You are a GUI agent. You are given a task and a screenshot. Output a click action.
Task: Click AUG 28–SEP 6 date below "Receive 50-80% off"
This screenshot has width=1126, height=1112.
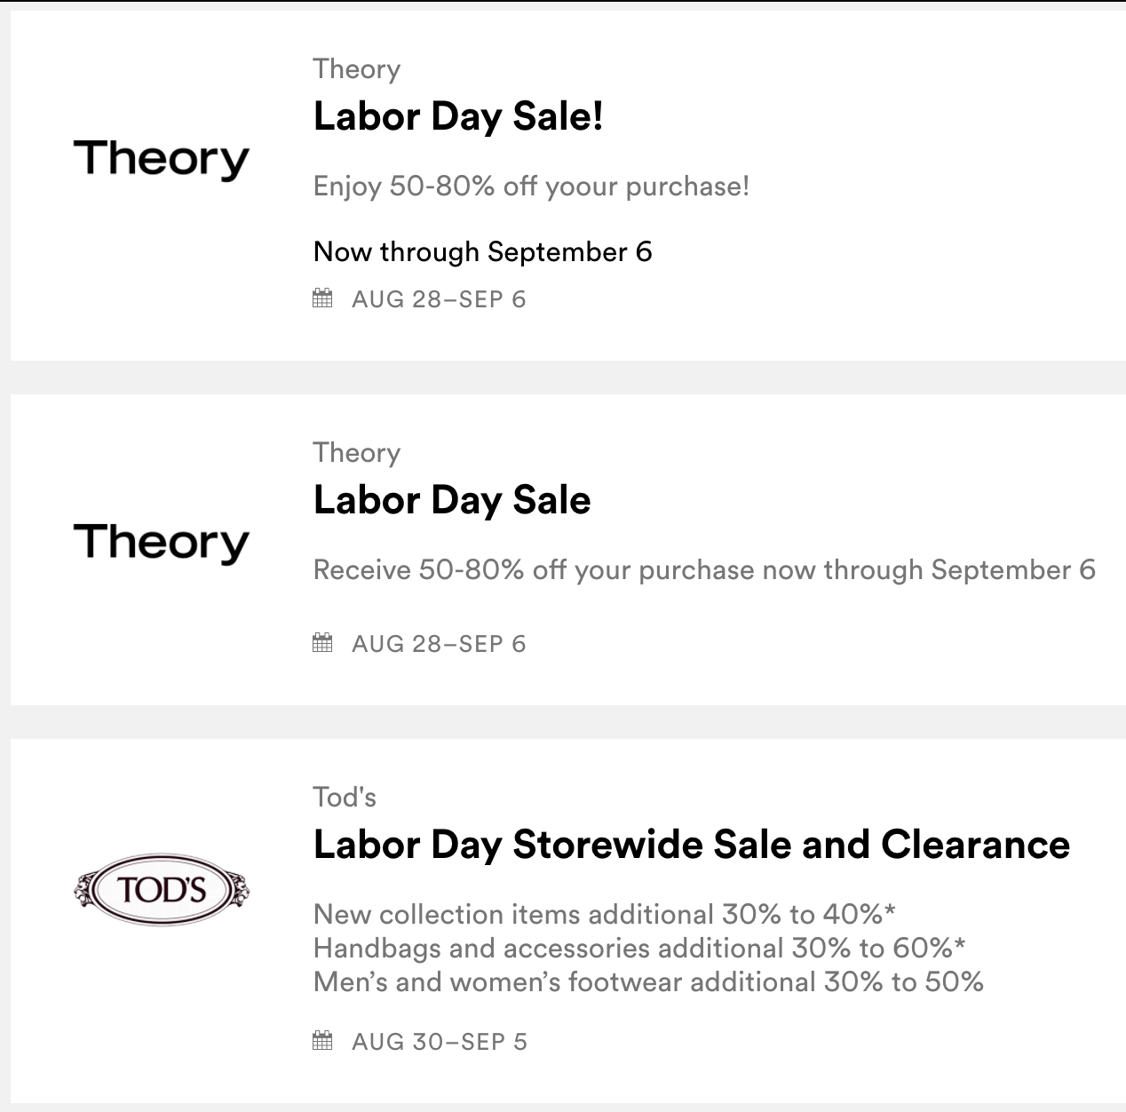[x=439, y=644]
